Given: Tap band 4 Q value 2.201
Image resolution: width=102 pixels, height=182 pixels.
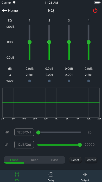Looking at the screenshot, I should pos(89,75).
